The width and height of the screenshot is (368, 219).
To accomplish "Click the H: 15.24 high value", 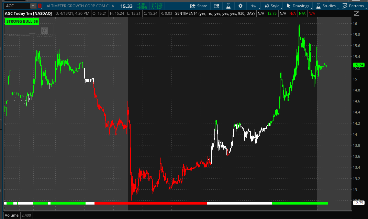I will (x=117, y=13).
